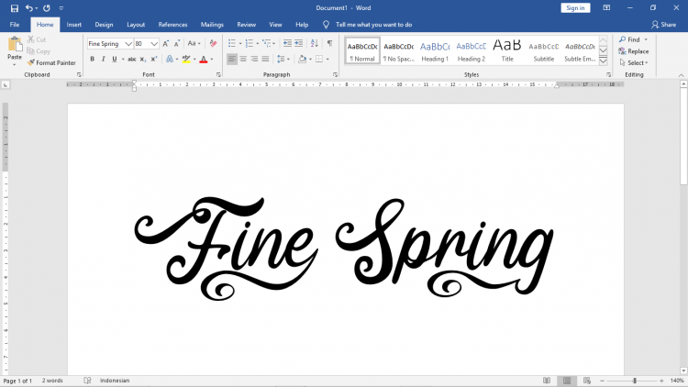Apply yellow text highlight color
The image size is (688, 387).
(x=186, y=59)
